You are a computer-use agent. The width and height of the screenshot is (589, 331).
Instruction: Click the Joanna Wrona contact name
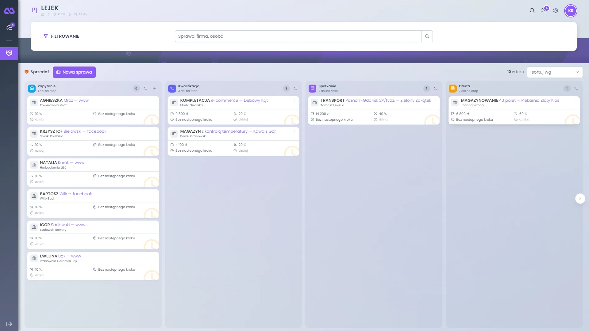coord(472,105)
